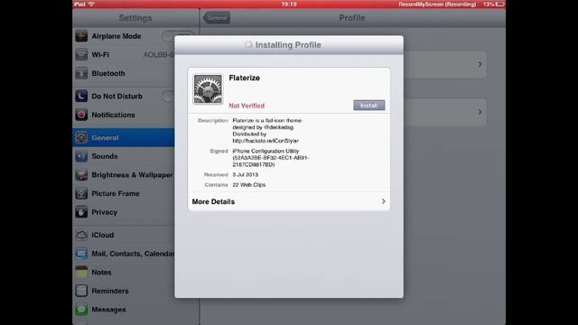
Task: Tap the Flaterize profile name
Action: (245, 78)
